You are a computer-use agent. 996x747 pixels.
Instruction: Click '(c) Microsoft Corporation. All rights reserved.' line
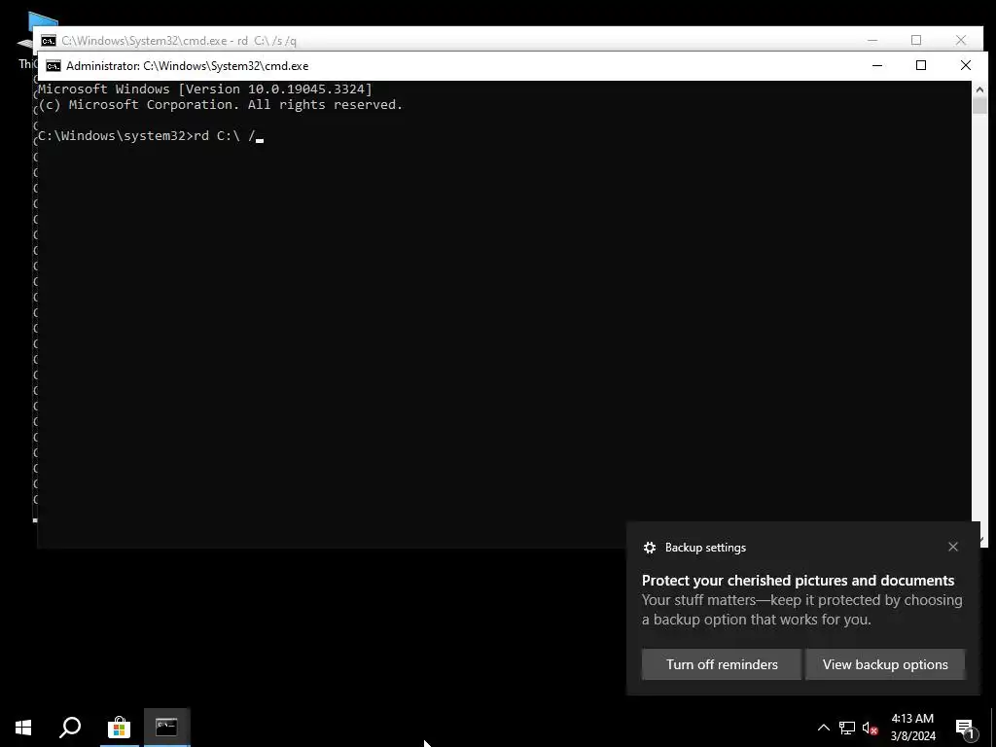click(221, 105)
